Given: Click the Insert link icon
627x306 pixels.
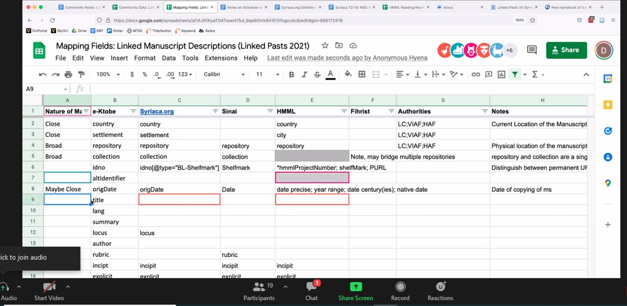Looking at the screenshot, I should point(476,74).
